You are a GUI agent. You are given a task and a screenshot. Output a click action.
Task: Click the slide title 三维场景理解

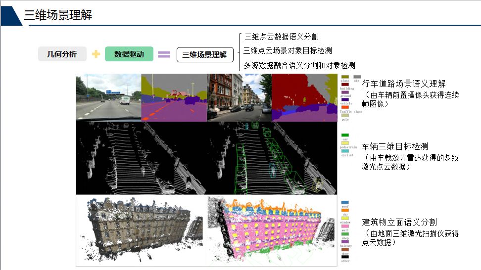[58, 15]
